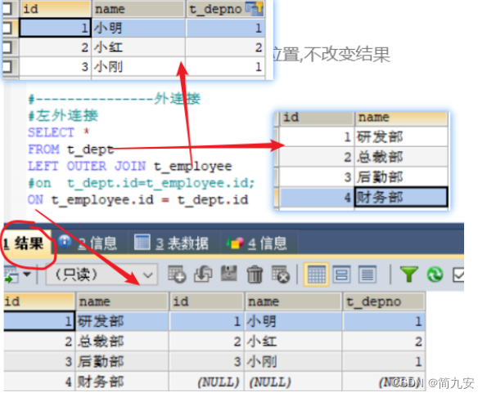Select 总裁部 in the department table
This screenshot has height=397, width=487.
point(401,157)
